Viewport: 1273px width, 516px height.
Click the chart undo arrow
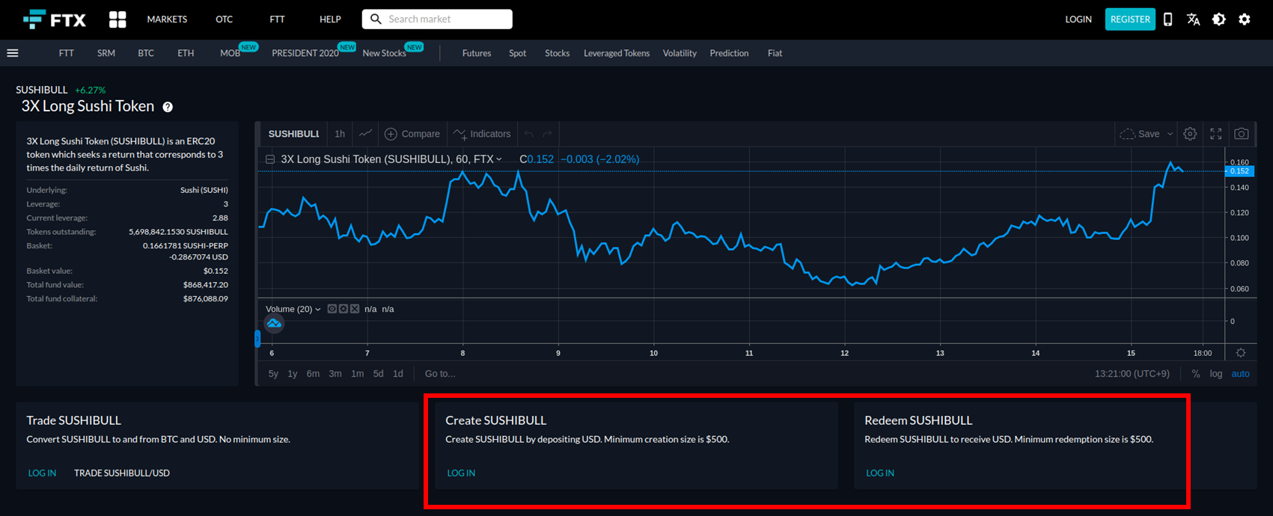coord(529,134)
